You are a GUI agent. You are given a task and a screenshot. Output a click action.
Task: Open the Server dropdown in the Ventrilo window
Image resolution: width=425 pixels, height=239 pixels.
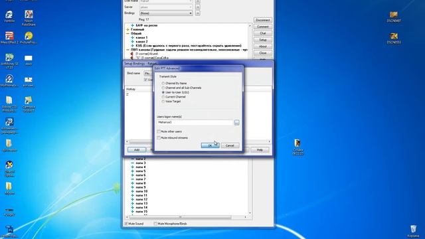coord(166,7)
